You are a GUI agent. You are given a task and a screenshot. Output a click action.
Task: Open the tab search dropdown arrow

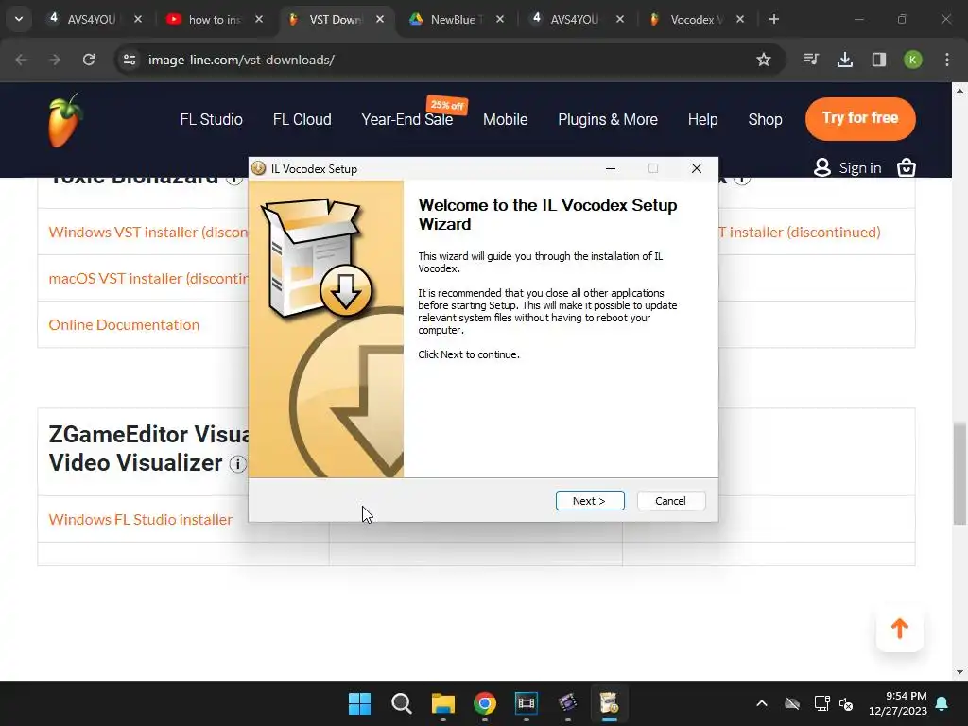[19, 19]
